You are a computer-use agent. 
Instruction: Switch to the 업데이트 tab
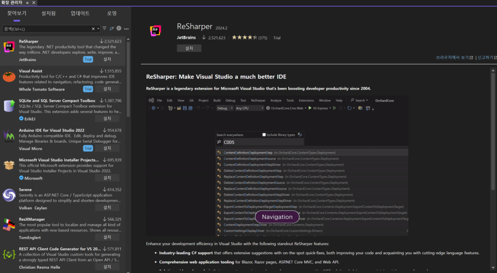(80, 13)
